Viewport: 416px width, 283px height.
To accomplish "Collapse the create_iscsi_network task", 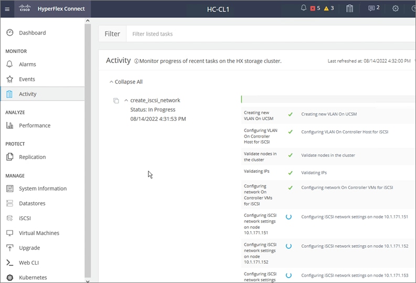I will [x=126, y=100].
